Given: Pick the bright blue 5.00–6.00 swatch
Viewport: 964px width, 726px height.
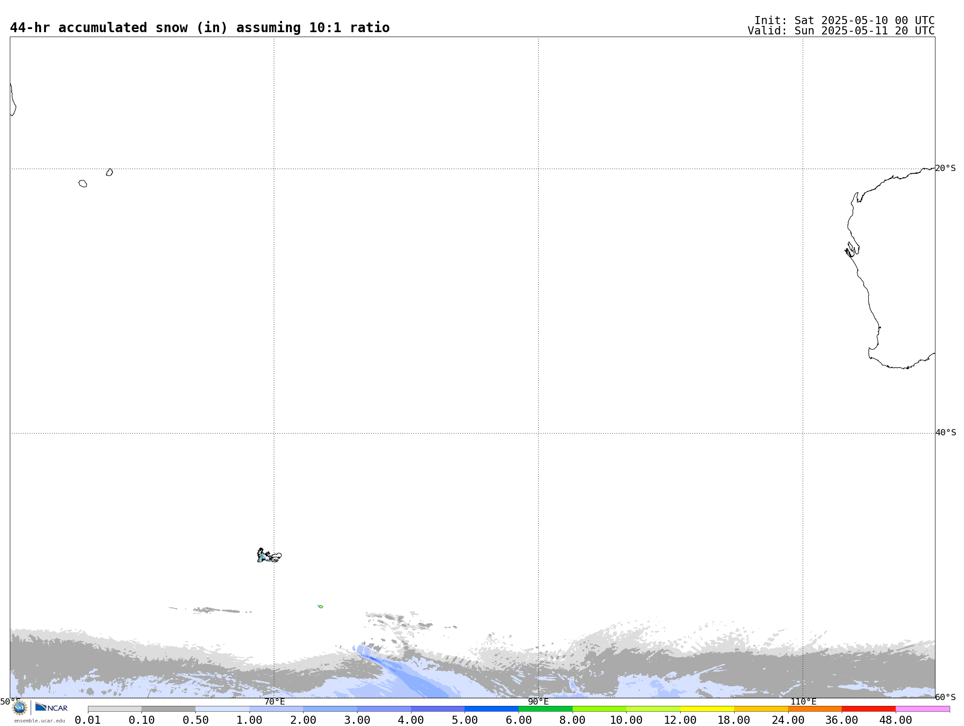Looking at the screenshot, I should tap(491, 709).
